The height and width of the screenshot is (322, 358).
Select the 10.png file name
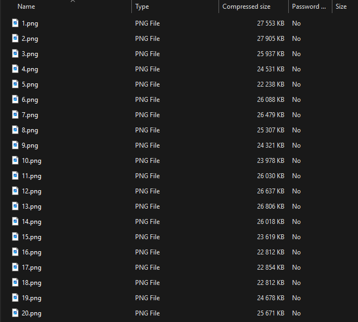coord(32,161)
